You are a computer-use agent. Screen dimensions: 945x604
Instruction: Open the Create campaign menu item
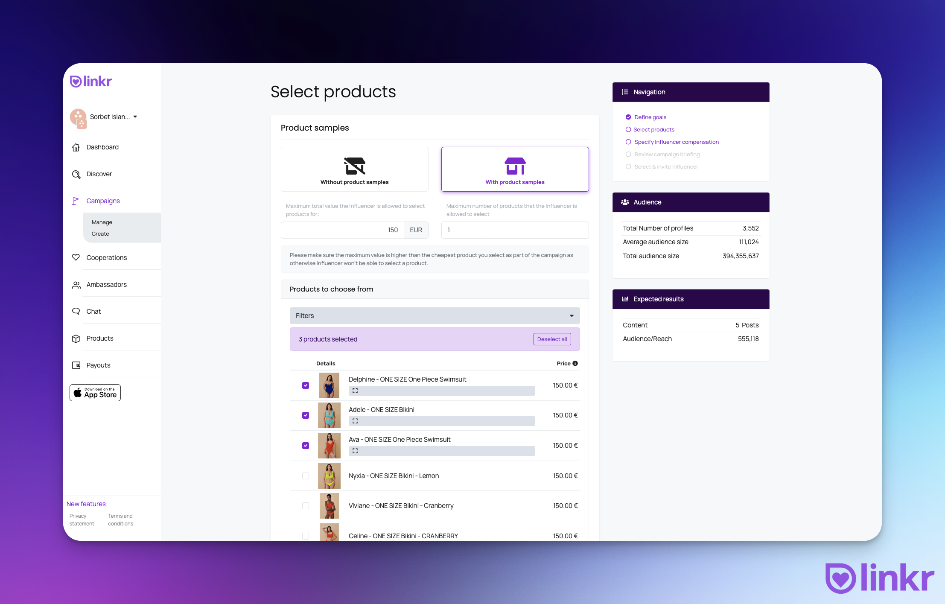[x=100, y=233]
